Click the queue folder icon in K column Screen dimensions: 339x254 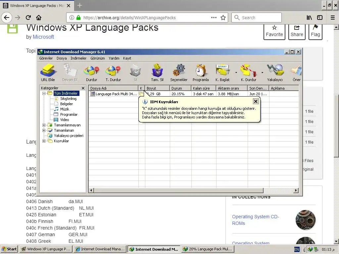[x=141, y=94]
